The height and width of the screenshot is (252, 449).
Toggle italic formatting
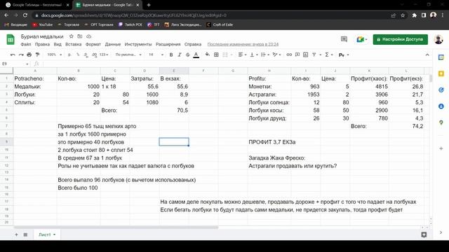pos(180,55)
